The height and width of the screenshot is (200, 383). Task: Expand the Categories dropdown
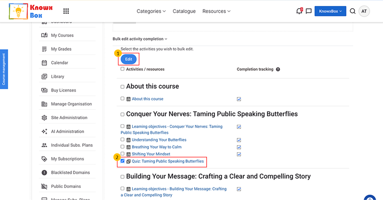(x=151, y=11)
